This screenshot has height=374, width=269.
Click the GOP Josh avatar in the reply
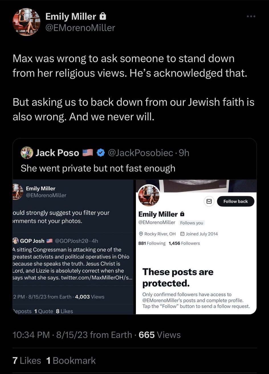(15, 241)
